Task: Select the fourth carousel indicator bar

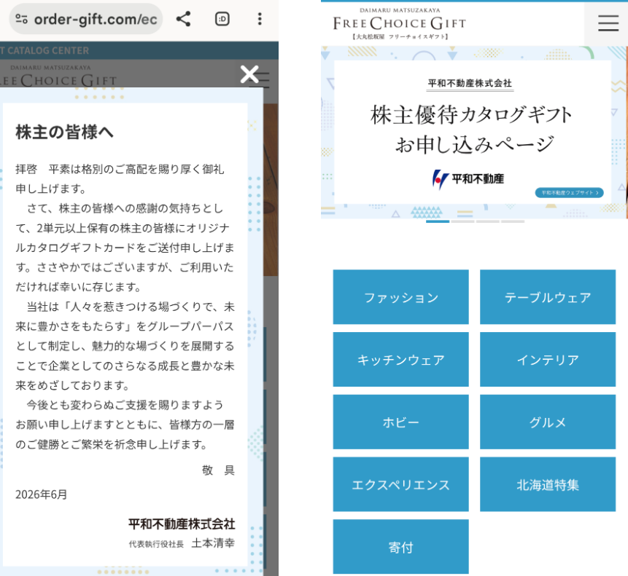Action: point(513,221)
